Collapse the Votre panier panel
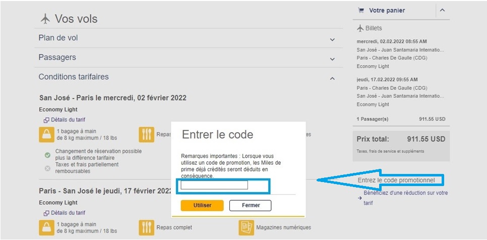Image resolution: width=487 pixels, height=240 pixels. click(442, 10)
